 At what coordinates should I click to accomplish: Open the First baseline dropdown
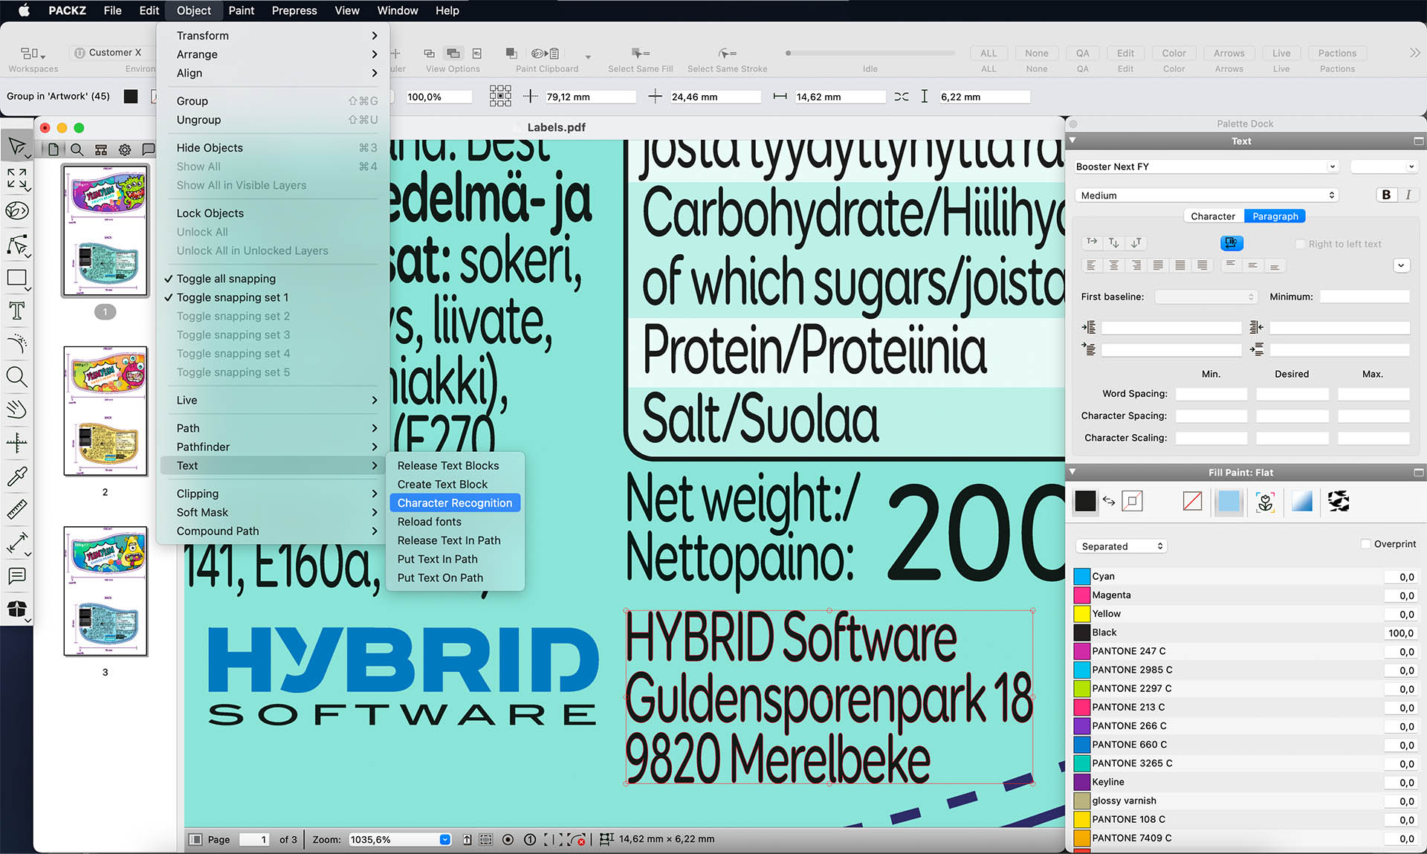[x=1206, y=297]
